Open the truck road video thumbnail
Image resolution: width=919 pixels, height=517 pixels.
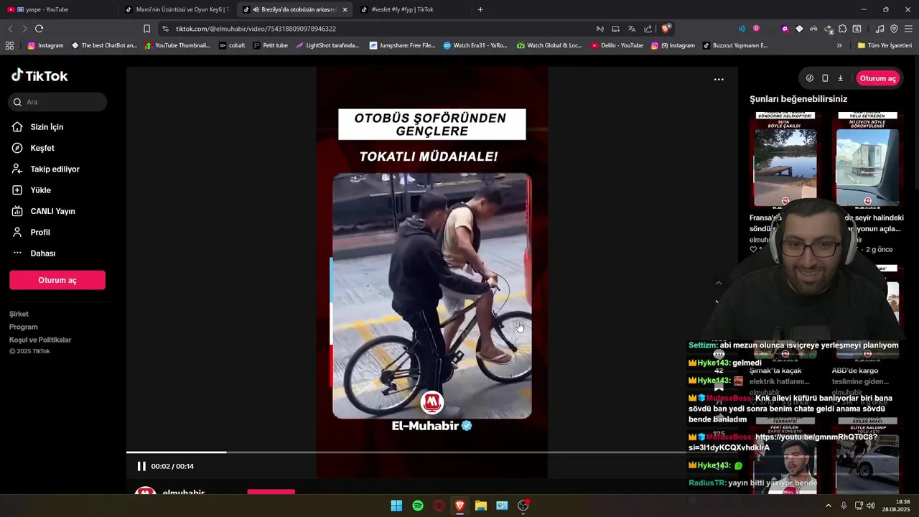[867, 159]
